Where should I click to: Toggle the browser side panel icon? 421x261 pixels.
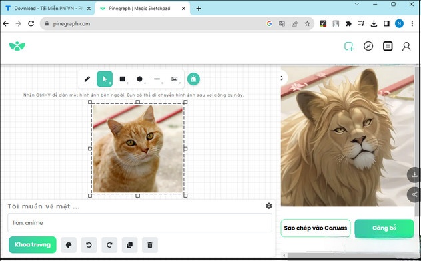coord(386,23)
